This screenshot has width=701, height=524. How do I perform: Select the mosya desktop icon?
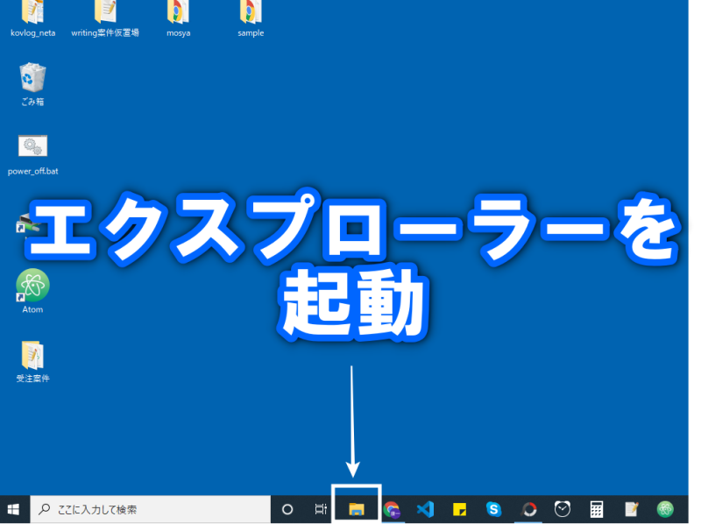click(178, 14)
